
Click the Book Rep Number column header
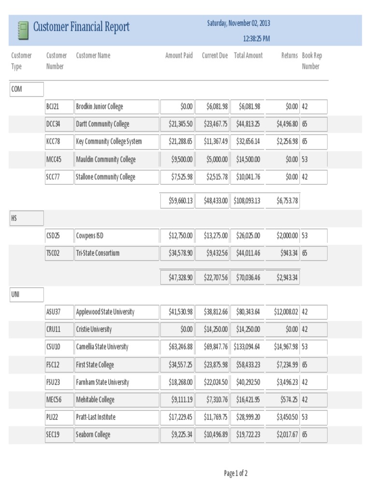click(312, 61)
